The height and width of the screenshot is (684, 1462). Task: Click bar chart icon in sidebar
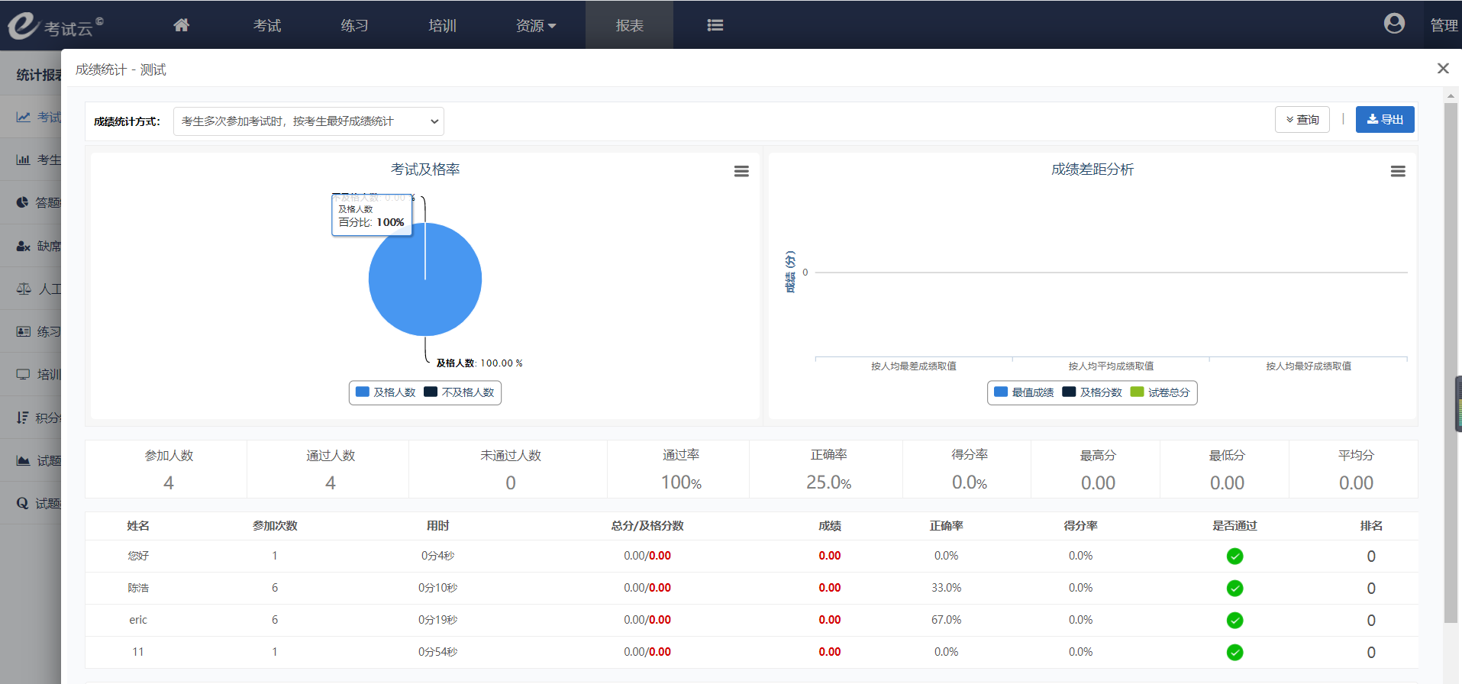(24, 160)
